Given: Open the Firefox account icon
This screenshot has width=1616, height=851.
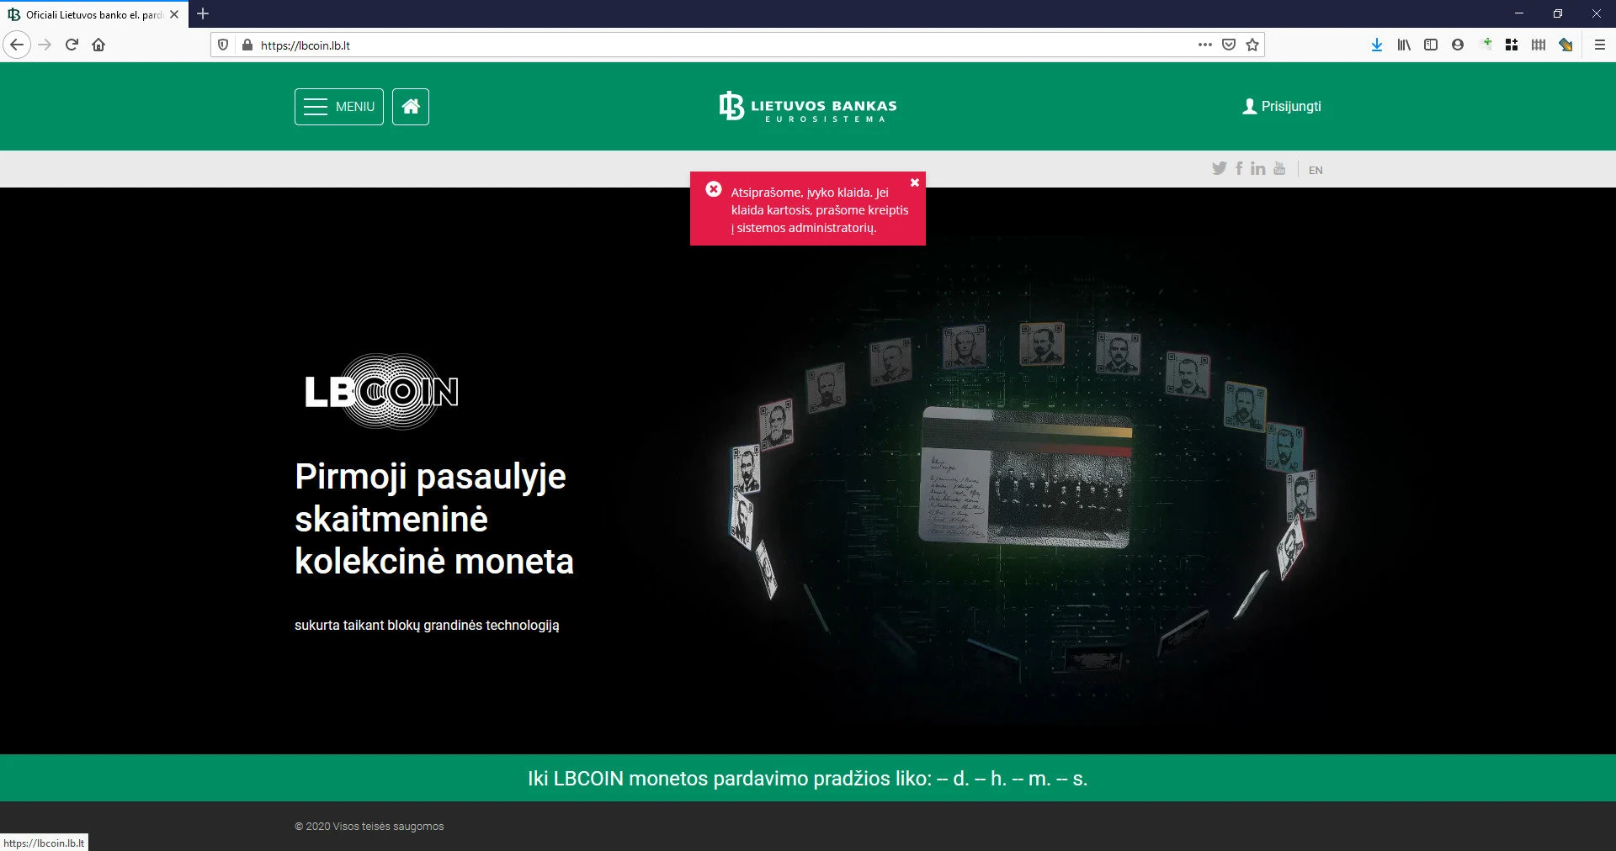Looking at the screenshot, I should pyautogui.click(x=1458, y=45).
